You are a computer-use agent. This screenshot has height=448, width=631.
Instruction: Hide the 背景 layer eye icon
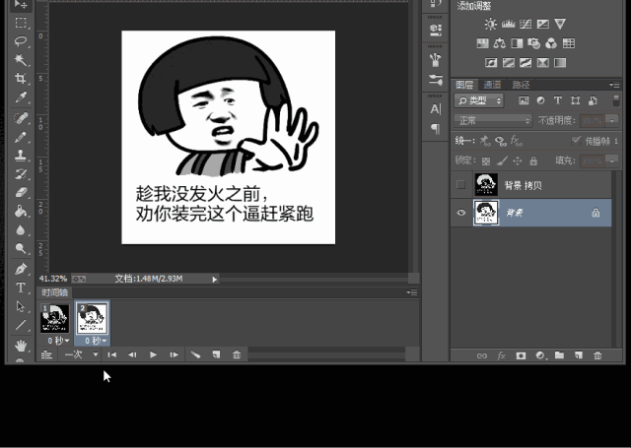pos(461,213)
